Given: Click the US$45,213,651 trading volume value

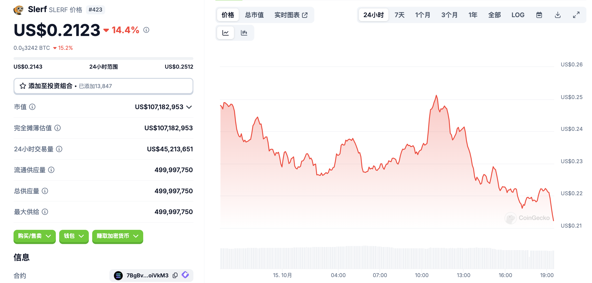Looking at the screenshot, I should click(170, 149).
